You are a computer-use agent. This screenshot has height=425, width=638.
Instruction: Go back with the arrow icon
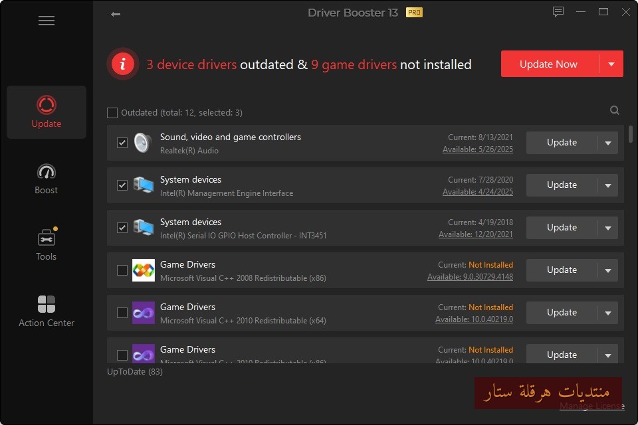(116, 14)
